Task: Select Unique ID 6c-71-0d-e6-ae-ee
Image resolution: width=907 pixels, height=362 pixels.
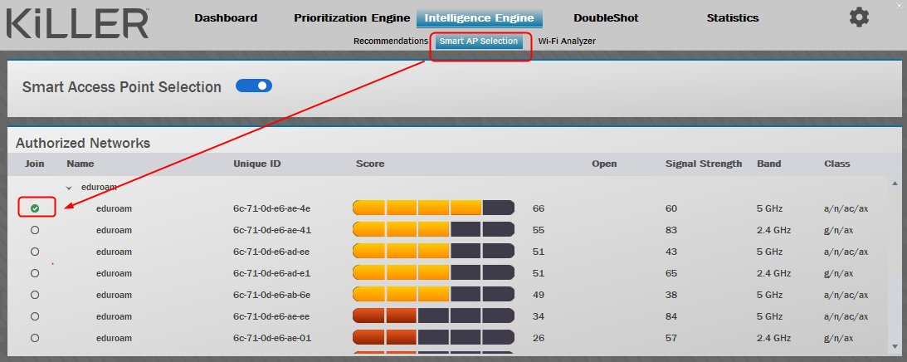Action: [272, 316]
